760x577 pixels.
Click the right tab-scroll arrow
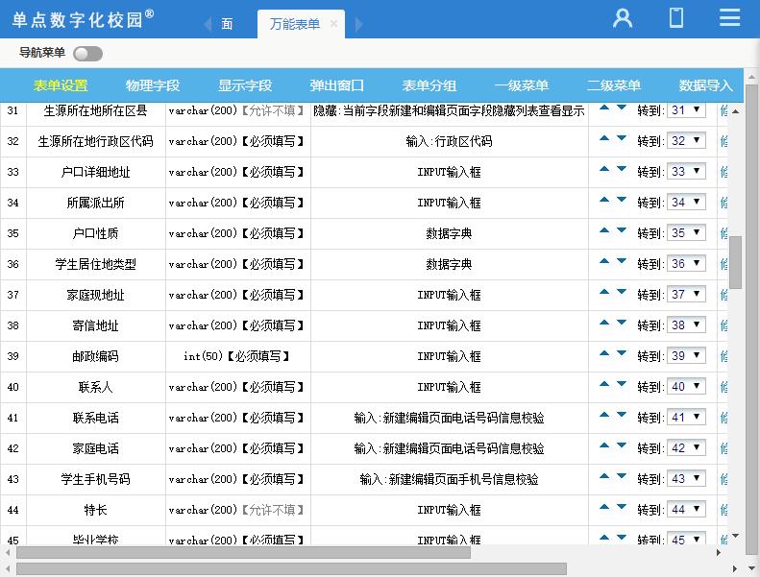click(x=358, y=24)
